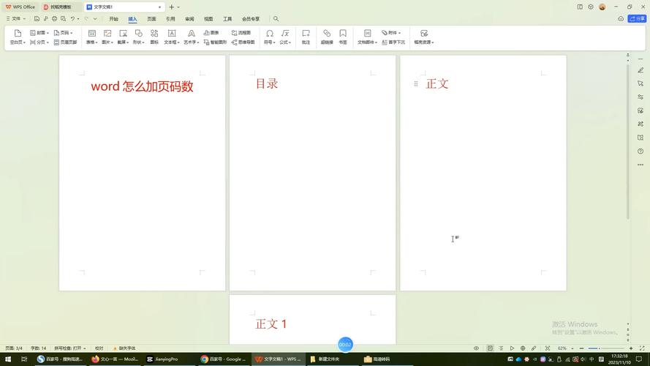
Task: Open the 图标 icons library
Action: (x=154, y=37)
